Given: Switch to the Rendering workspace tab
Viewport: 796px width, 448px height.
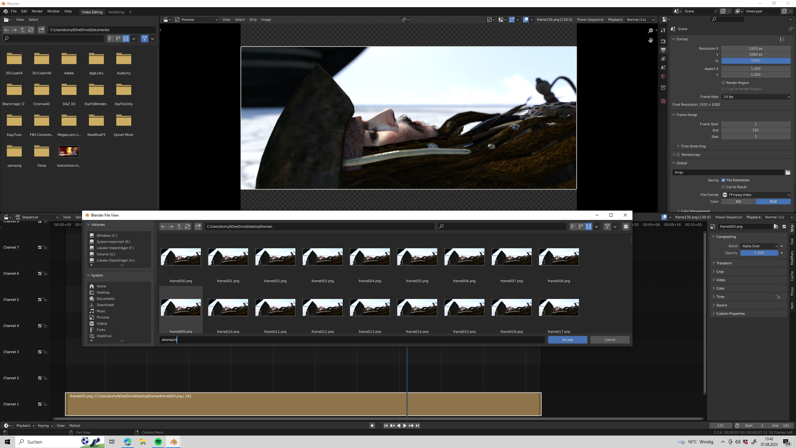Looking at the screenshot, I should click(116, 12).
